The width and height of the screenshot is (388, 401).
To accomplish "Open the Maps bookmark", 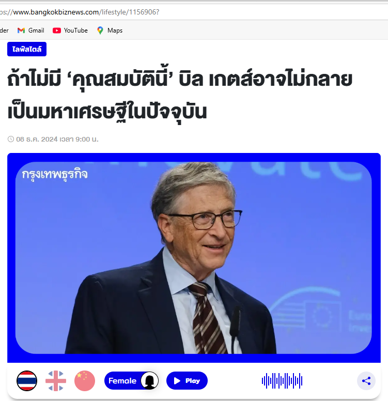I will [x=110, y=30].
